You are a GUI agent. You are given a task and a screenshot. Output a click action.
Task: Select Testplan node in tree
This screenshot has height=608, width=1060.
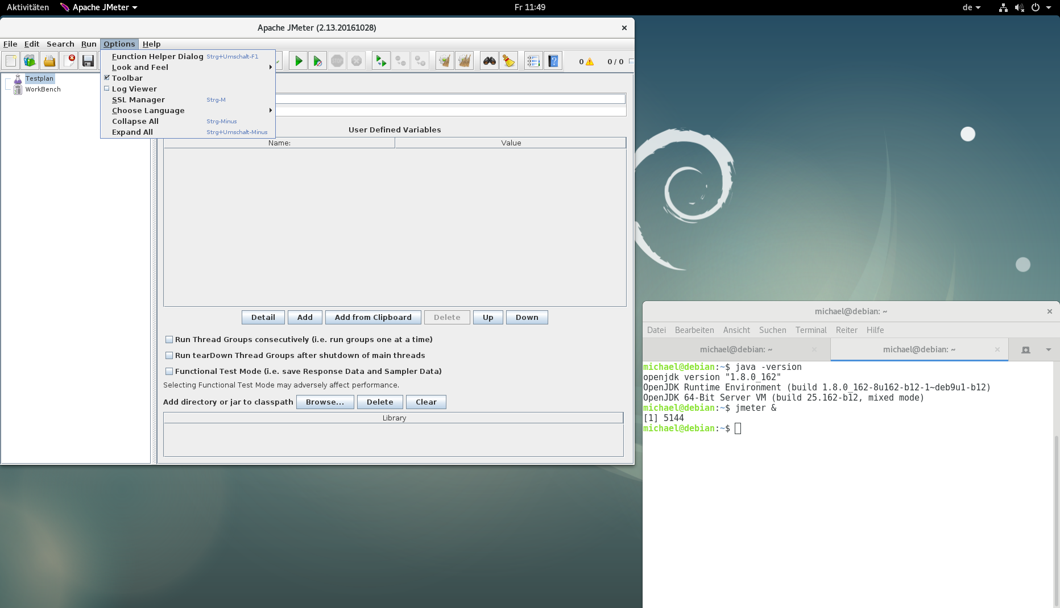pos(39,78)
